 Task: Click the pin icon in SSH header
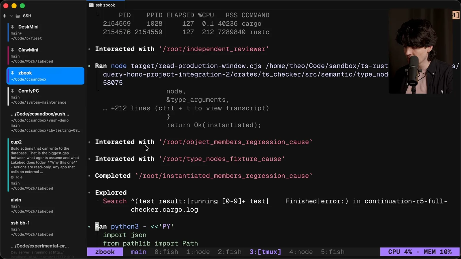4,16
